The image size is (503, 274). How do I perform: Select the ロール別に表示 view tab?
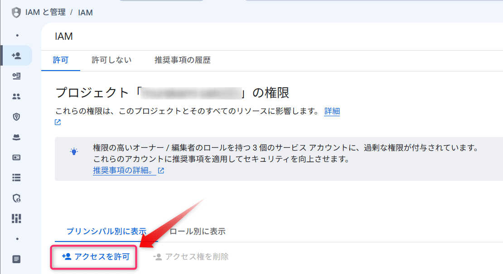[198, 231]
